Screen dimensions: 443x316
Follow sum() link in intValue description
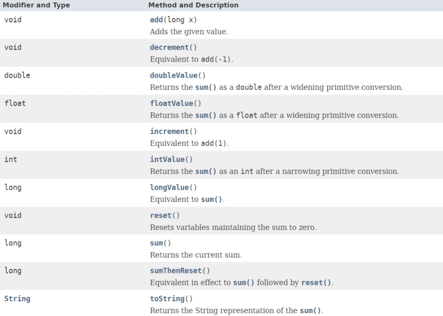pos(205,171)
